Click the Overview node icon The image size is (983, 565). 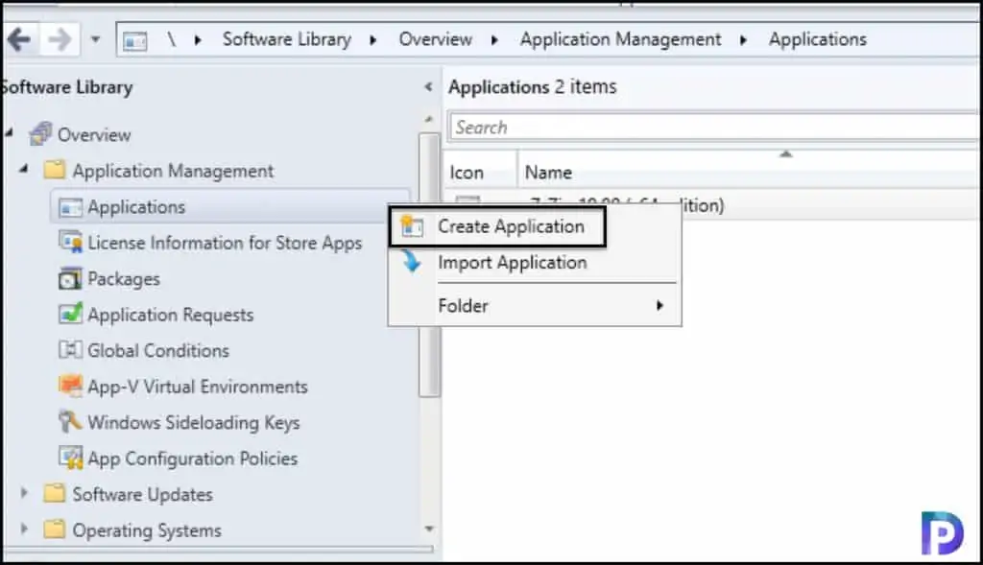(x=41, y=133)
